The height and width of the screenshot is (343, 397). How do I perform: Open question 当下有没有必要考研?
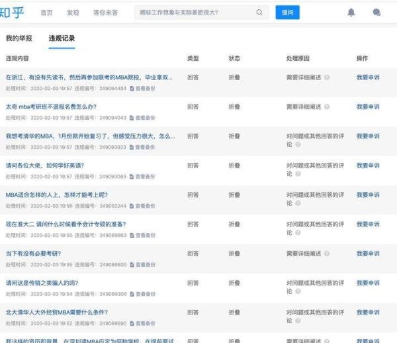(x=33, y=254)
